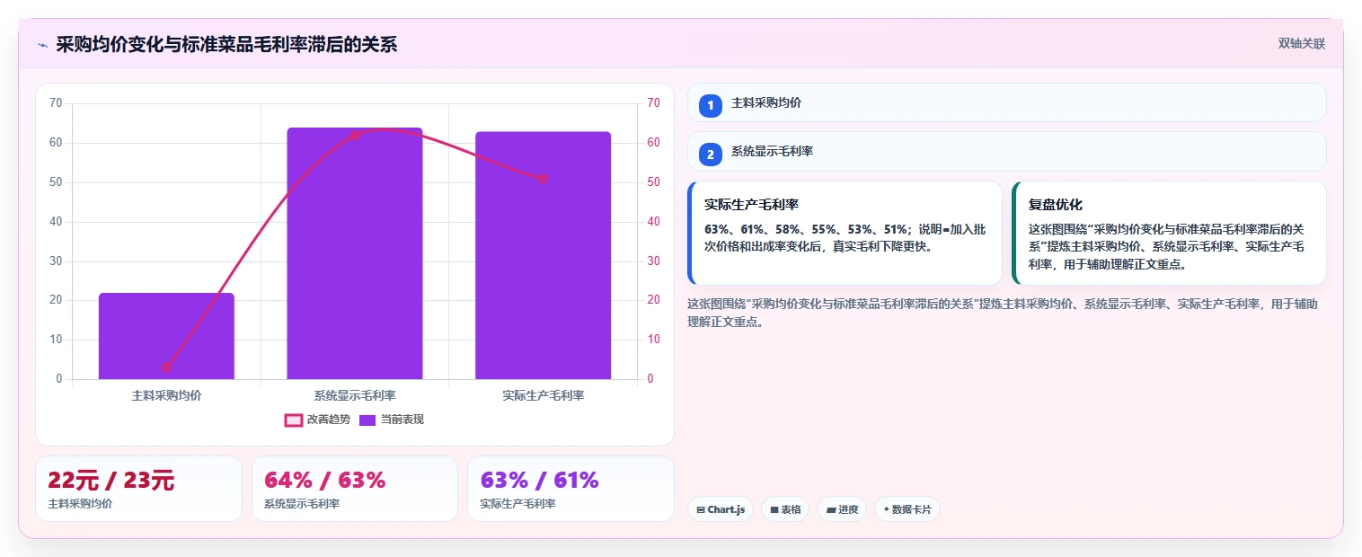Click the 64% / 63% data card
1362x557 pixels.
click(x=355, y=489)
